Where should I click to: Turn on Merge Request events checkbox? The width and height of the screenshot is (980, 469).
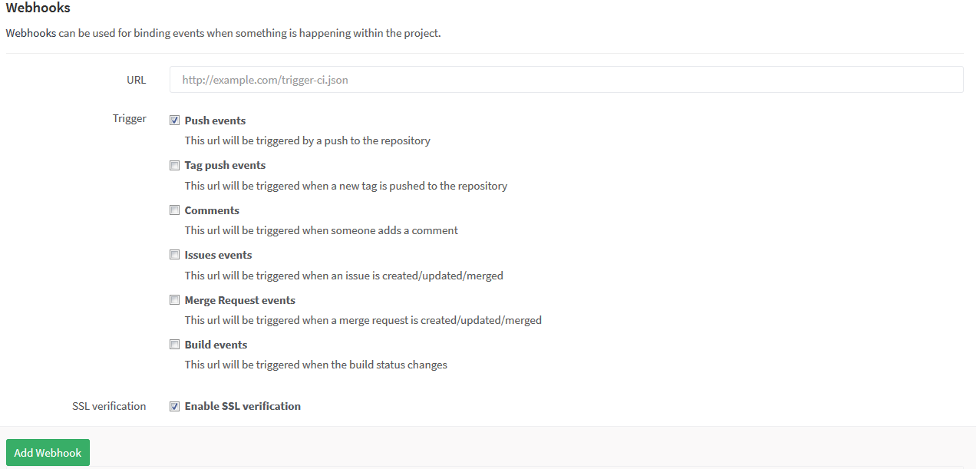point(175,300)
